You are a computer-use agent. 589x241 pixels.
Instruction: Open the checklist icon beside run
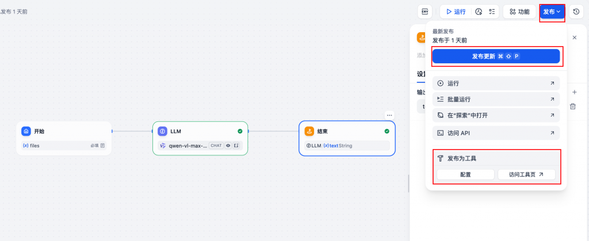[492, 12]
